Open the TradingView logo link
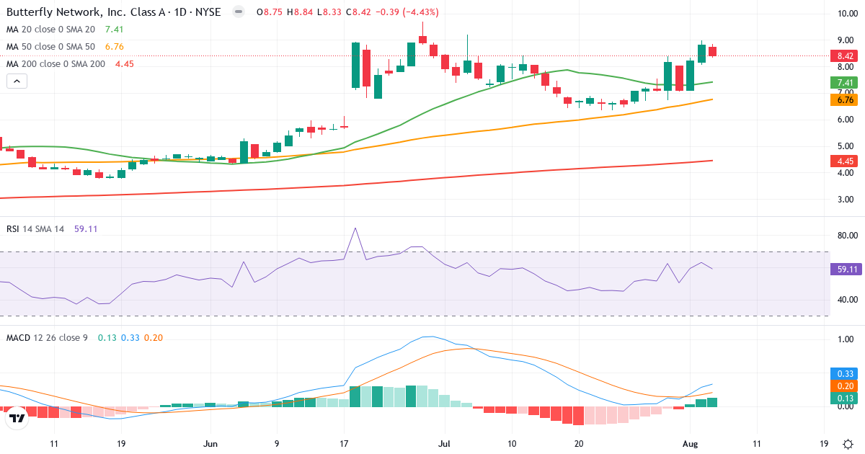The image size is (865, 454). coord(17,418)
